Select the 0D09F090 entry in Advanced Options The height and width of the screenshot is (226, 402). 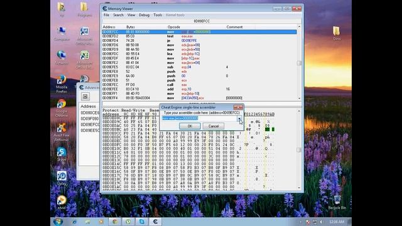(89, 119)
